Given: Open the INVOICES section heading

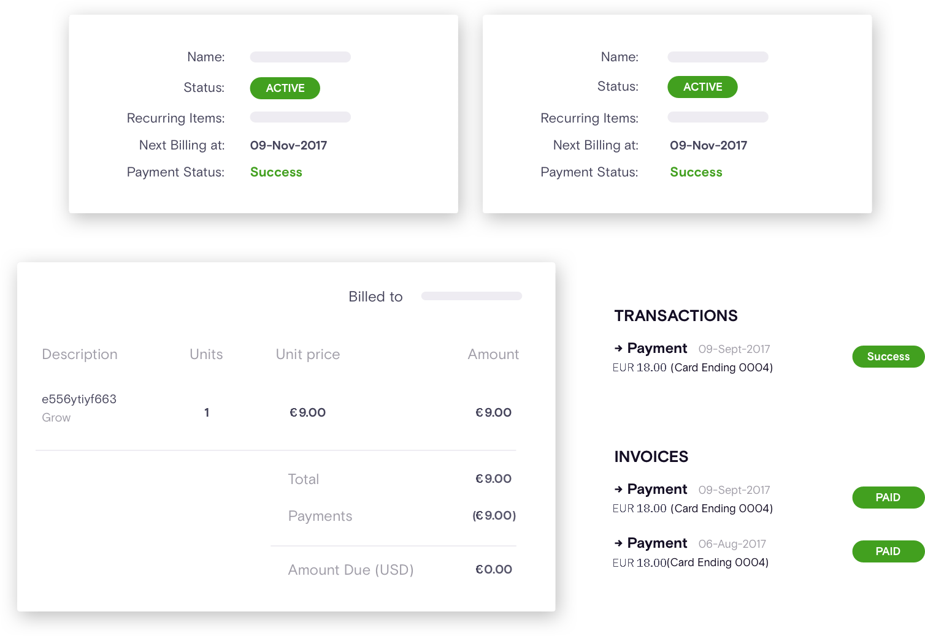Looking at the screenshot, I should pos(651,456).
